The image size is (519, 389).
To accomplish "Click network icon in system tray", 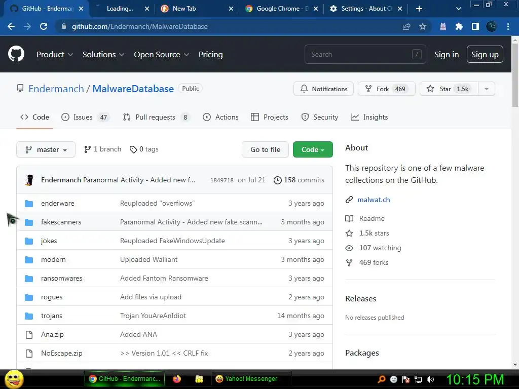I will tap(418, 379).
